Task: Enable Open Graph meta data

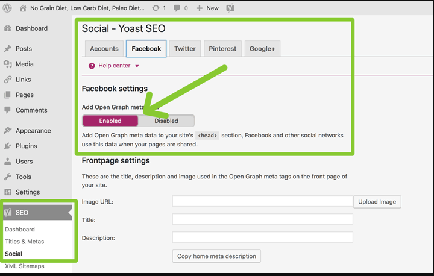Action: (x=110, y=121)
